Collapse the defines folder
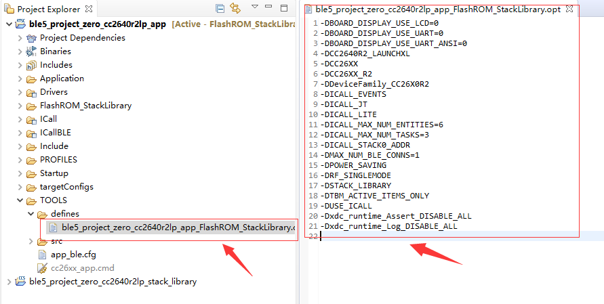 click(31, 214)
